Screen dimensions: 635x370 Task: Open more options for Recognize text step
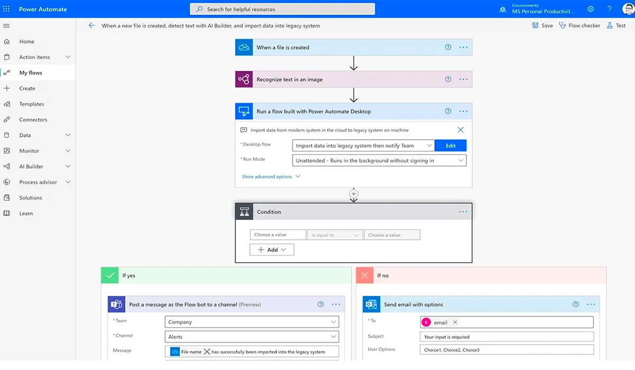464,79
